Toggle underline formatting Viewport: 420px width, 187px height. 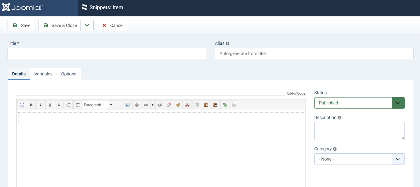(50, 105)
